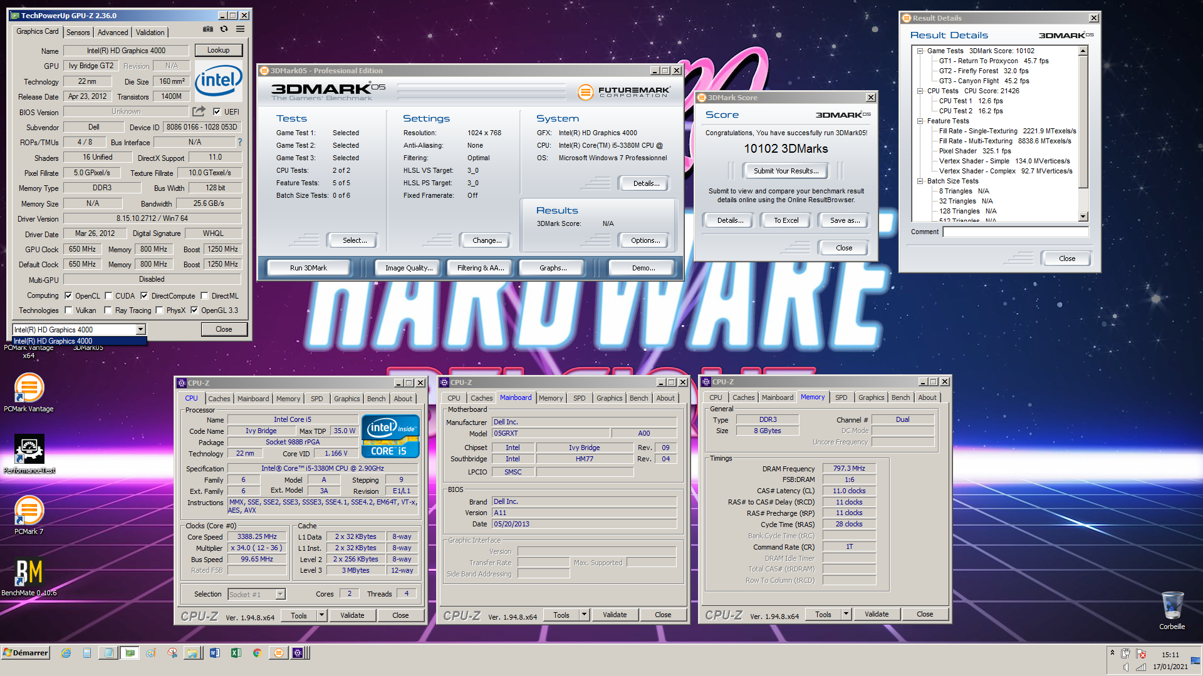Viewport: 1203px width, 676px height.
Task: Collapse the Game Tests tree node
Action: [x=920, y=51]
